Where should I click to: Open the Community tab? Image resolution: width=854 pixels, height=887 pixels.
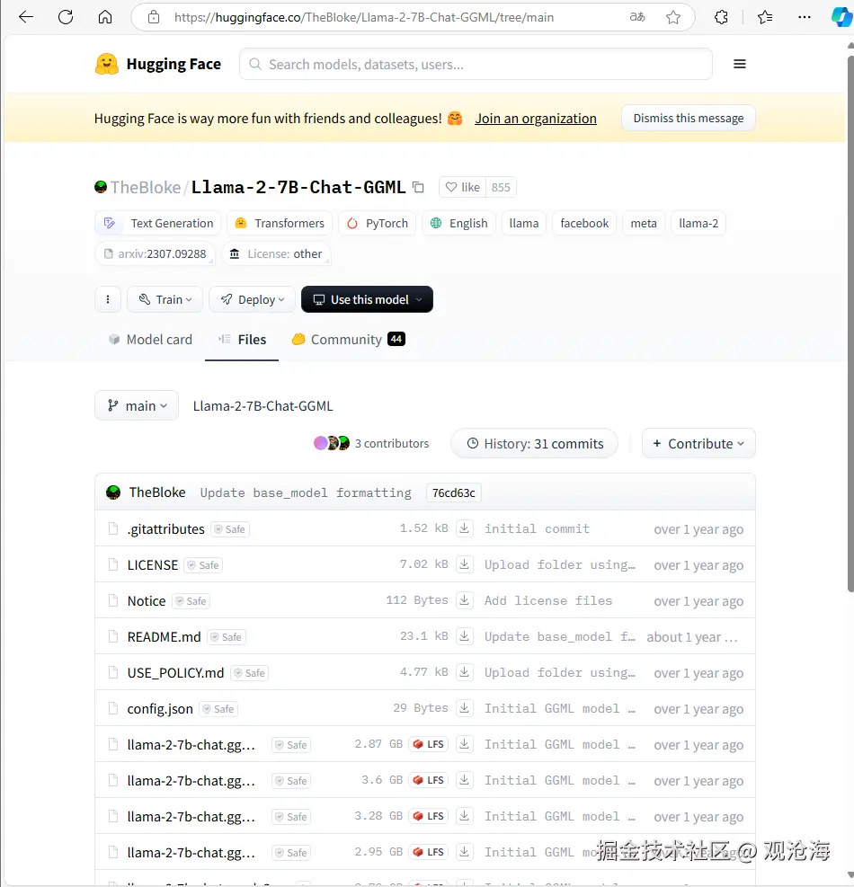coord(348,340)
